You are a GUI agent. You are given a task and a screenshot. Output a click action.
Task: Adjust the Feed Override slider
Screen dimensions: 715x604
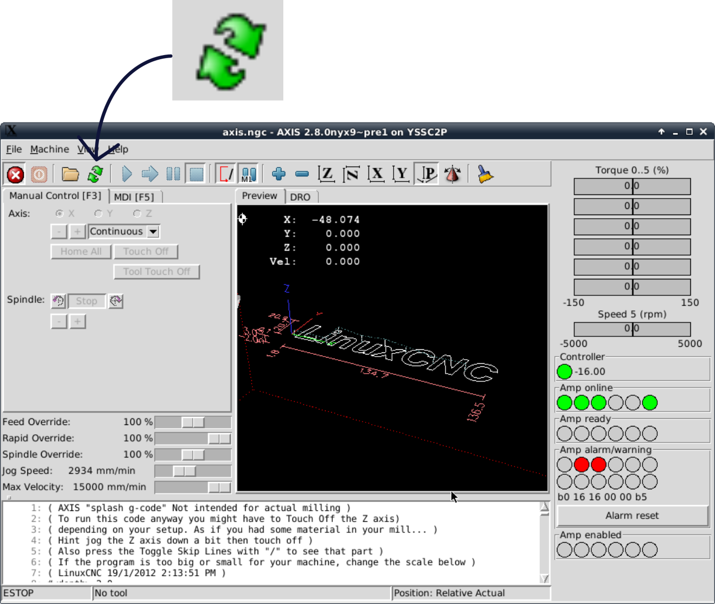coord(193,421)
